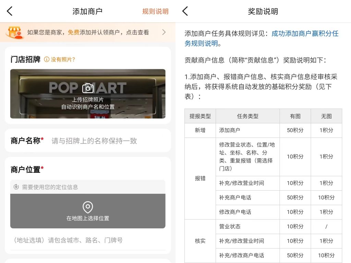Select the 无图 column header
The height and width of the screenshot is (263, 351).
(x=326, y=116)
